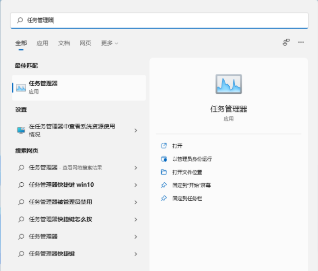Select the 网页 filter tab
Image resolution: width=318 pixels, height=271 pixels.
tap(85, 43)
